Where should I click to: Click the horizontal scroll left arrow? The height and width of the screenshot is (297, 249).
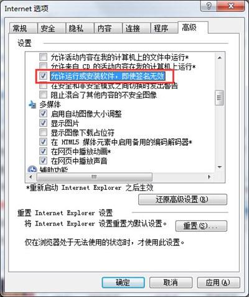coord(31,177)
